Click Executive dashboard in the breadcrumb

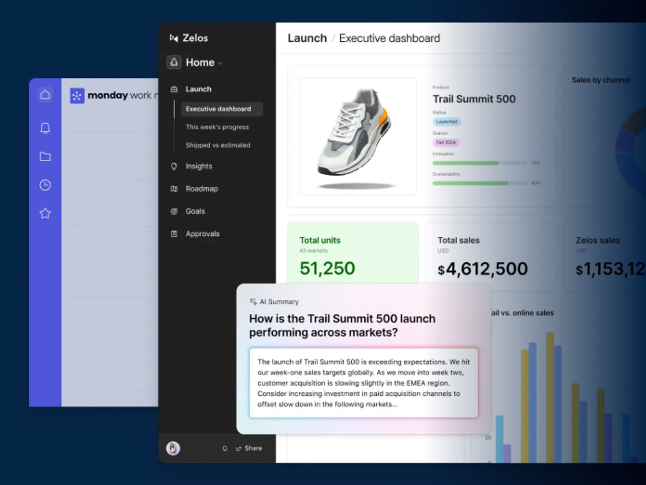pos(390,38)
